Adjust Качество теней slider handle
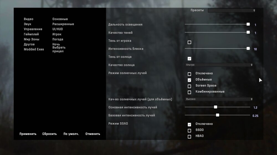This screenshot has width=277, height=155. [x=248, y=32]
